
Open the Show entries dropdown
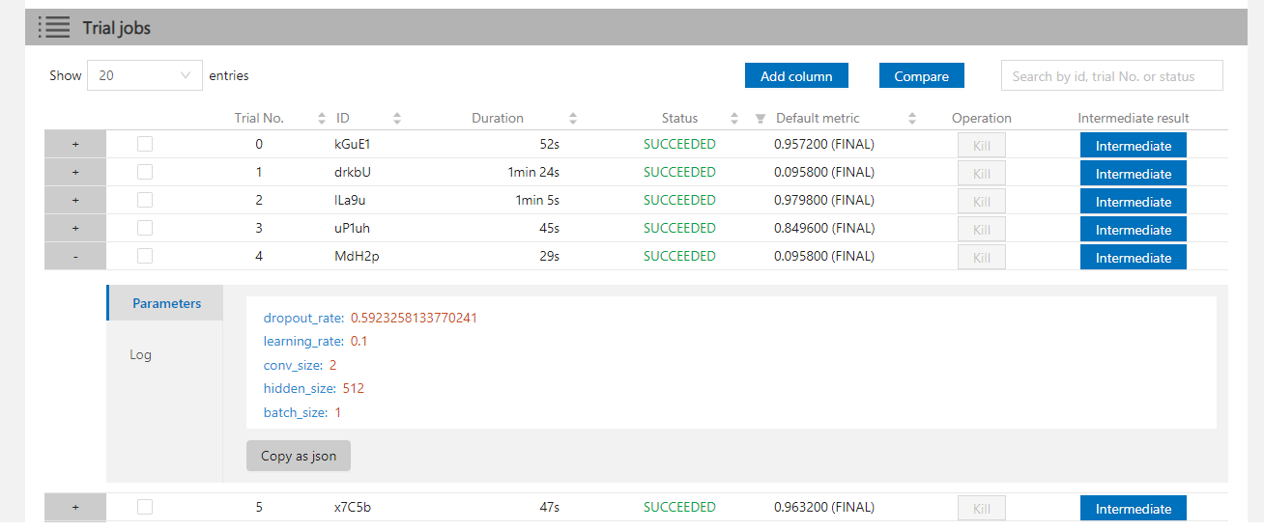click(x=145, y=75)
